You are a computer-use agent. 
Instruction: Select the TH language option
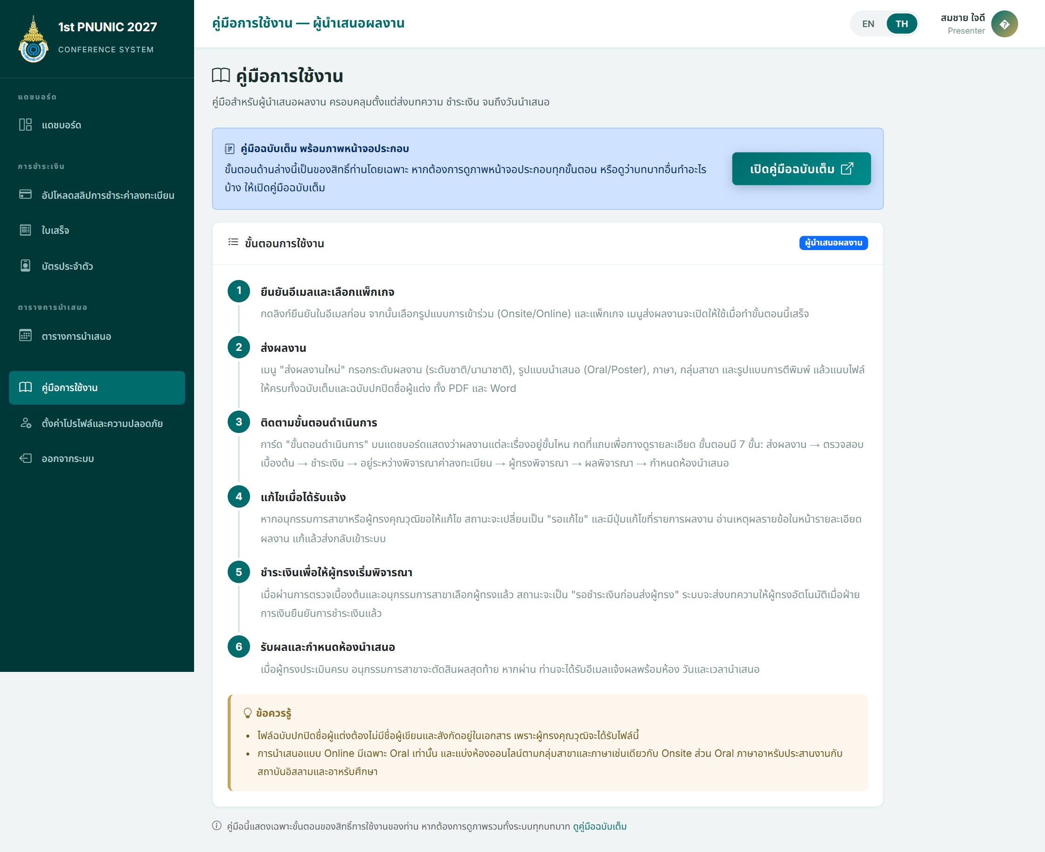click(902, 23)
